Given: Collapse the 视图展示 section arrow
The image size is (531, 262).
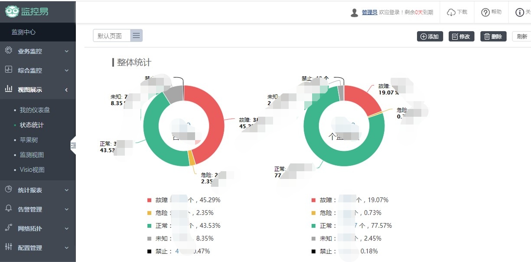Looking at the screenshot, I should click(66, 90).
